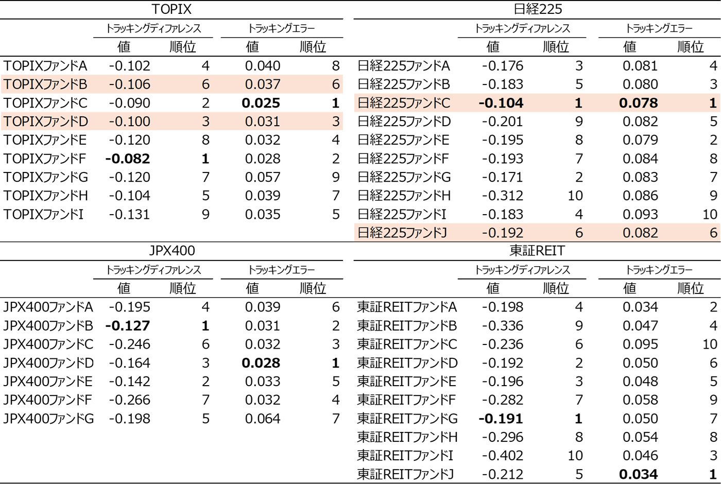Select 0.064 tracking error of JPX400ファンドG
721x484 pixels.
263,419
